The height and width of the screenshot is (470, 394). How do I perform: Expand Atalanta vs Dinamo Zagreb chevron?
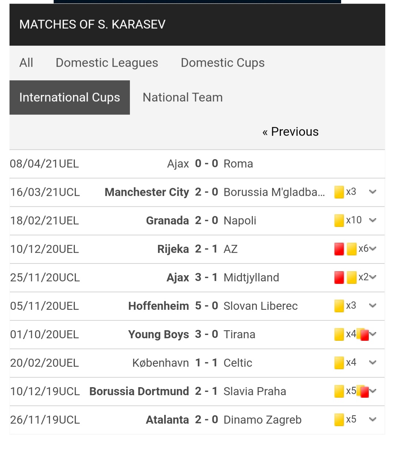[x=372, y=420]
